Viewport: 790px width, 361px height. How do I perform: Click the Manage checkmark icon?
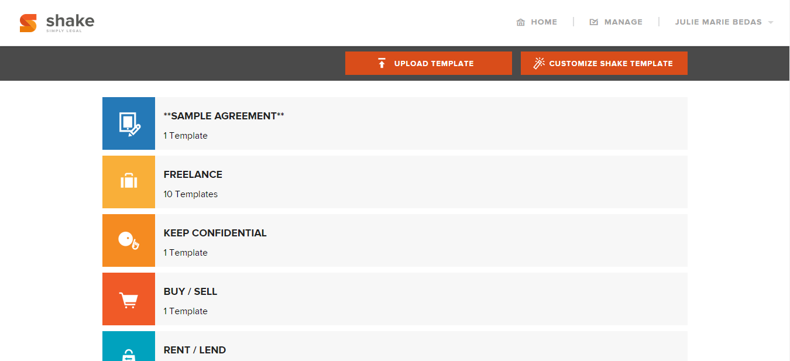(x=594, y=22)
